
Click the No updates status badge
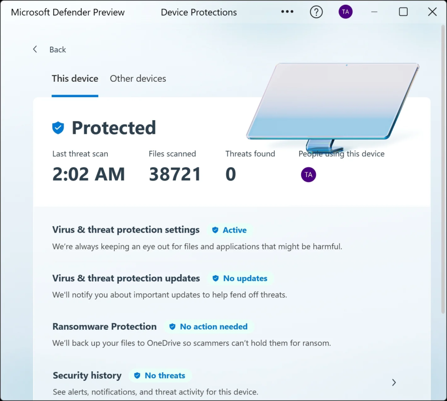(240, 278)
